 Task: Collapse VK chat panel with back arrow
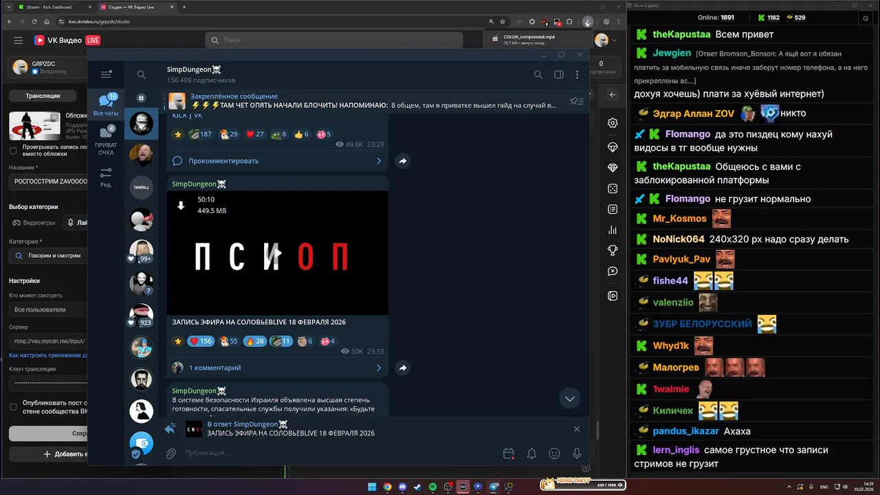coord(613,95)
